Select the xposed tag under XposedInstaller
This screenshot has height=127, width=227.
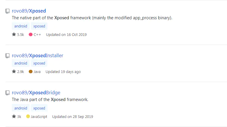pyautogui.click(x=39, y=63)
